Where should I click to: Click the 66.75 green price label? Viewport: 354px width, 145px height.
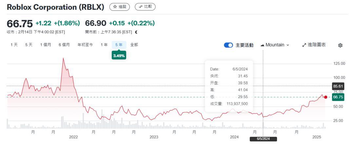338,97
